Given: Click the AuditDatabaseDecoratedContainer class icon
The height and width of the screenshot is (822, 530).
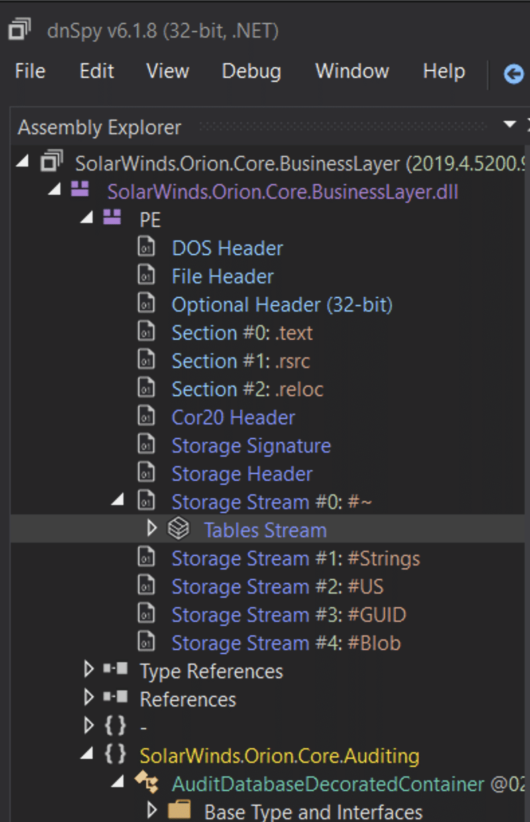Looking at the screenshot, I should pos(146,783).
